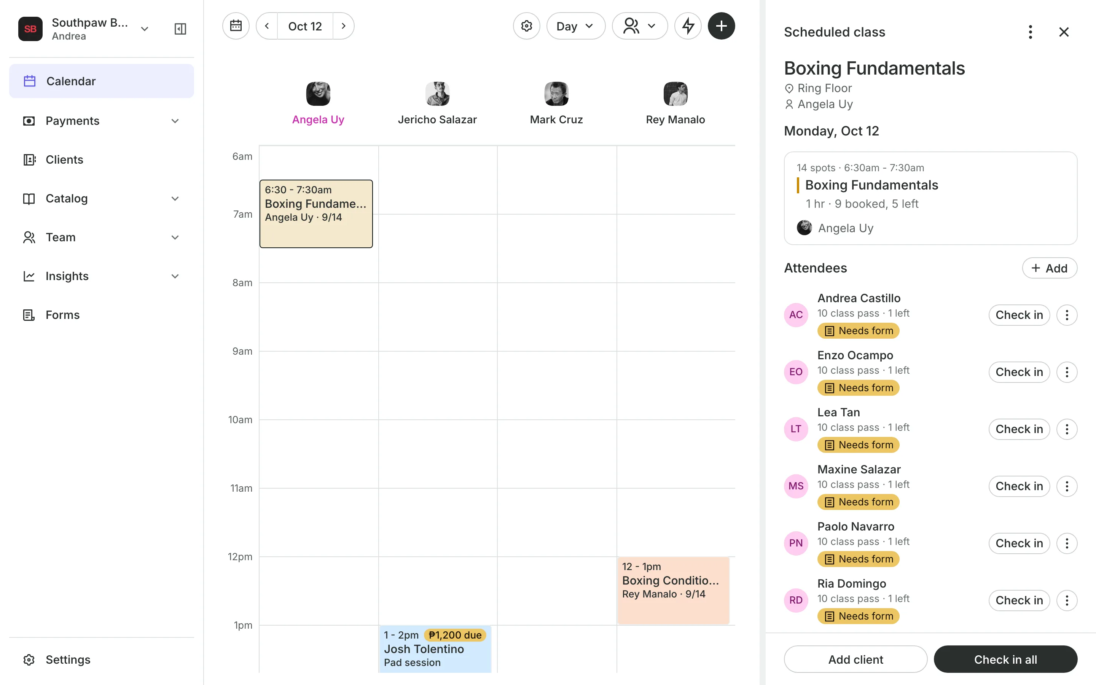Open calendar settings gear icon
This screenshot has height=685, width=1096.
pyautogui.click(x=526, y=26)
